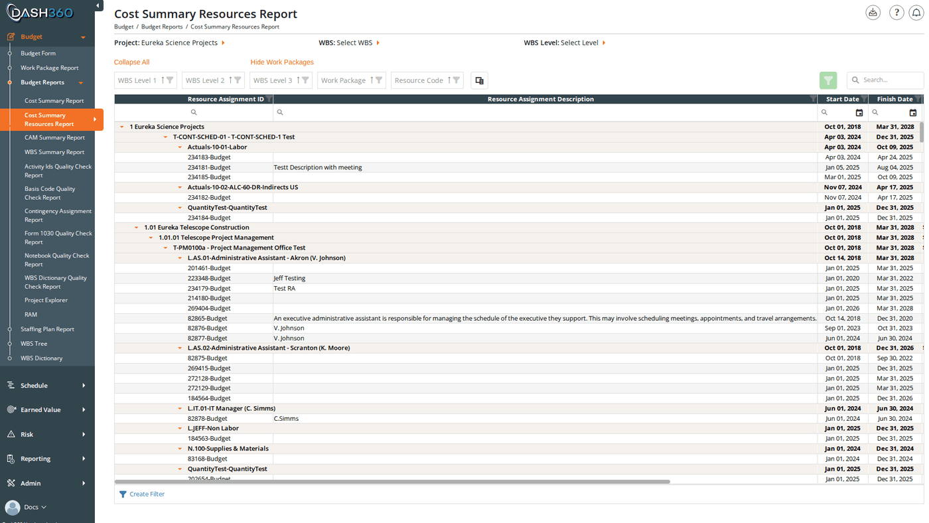
Task: Open the CAM Summary Report
Action: click(54, 137)
